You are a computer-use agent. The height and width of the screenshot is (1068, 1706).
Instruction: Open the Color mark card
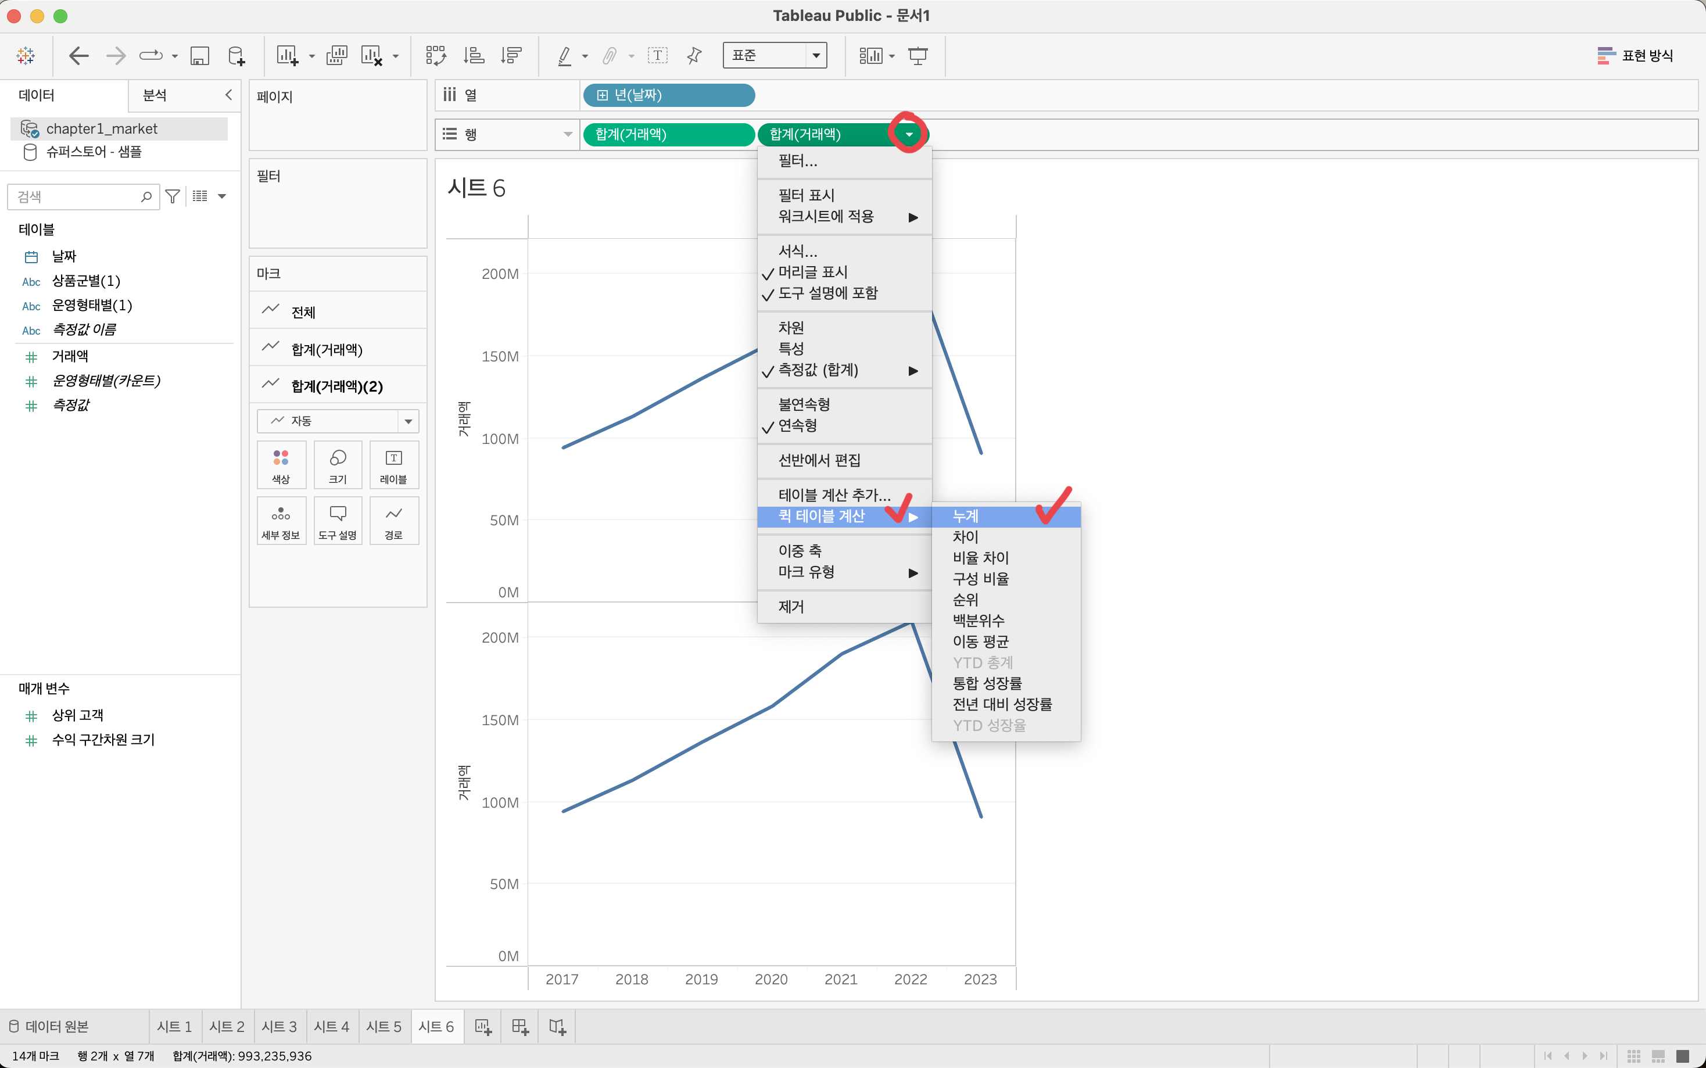(x=281, y=465)
